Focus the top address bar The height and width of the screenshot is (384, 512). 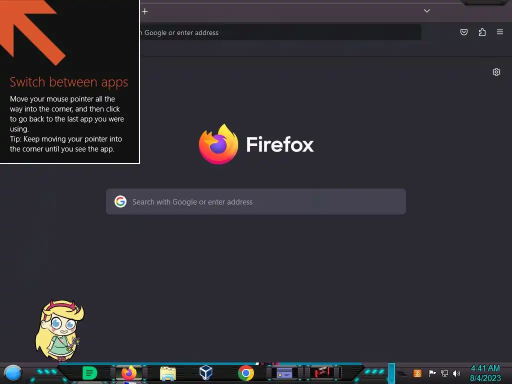(280, 32)
